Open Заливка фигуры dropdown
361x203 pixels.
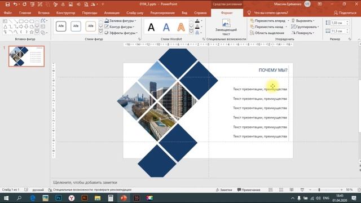[x=120, y=21]
